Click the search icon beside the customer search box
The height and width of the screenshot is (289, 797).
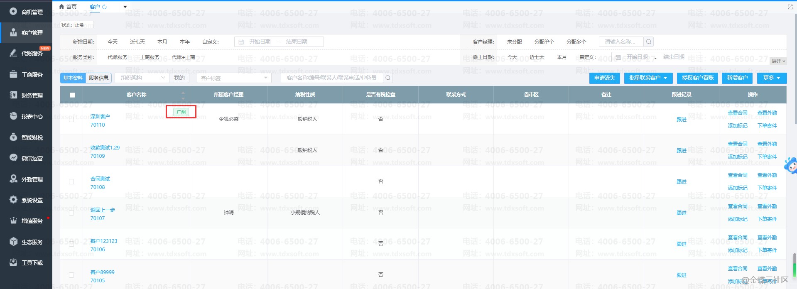(387, 78)
